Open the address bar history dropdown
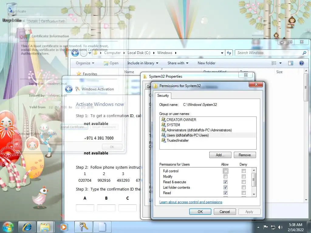Image resolution: width=311 pixels, height=233 pixels. pyautogui.click(x=222, y=53)
